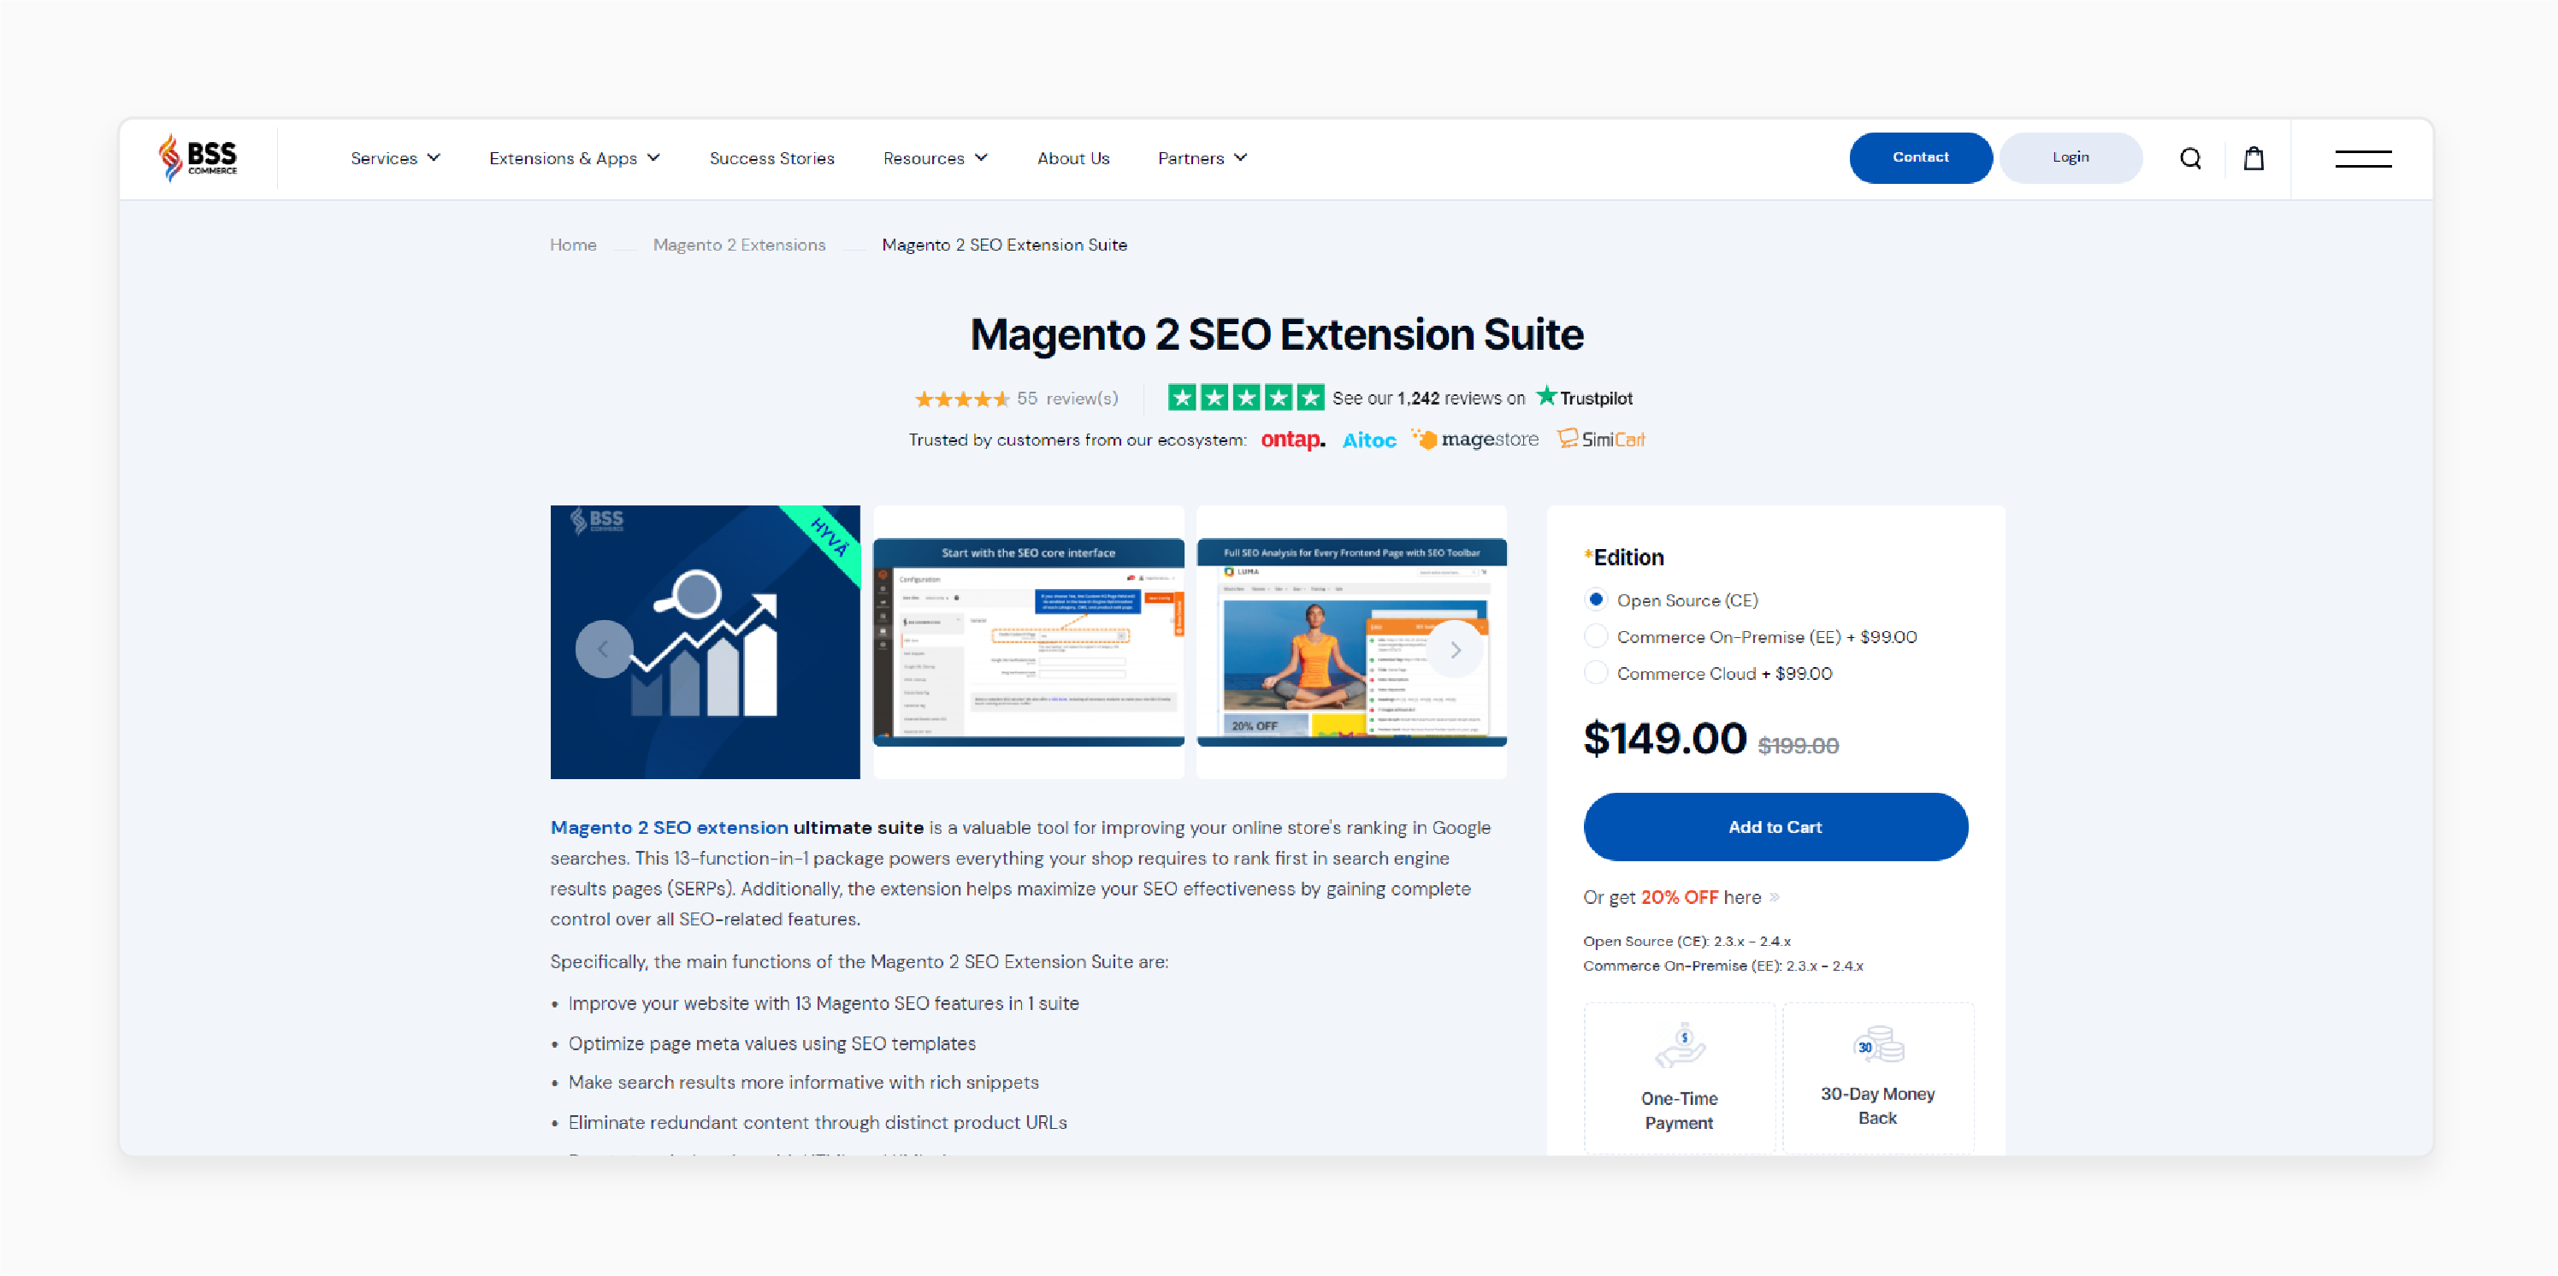Image resolution: width=2558 pixels, height=1276 pixels.
Task: Click the Login button
Action: coord(2071,157)
